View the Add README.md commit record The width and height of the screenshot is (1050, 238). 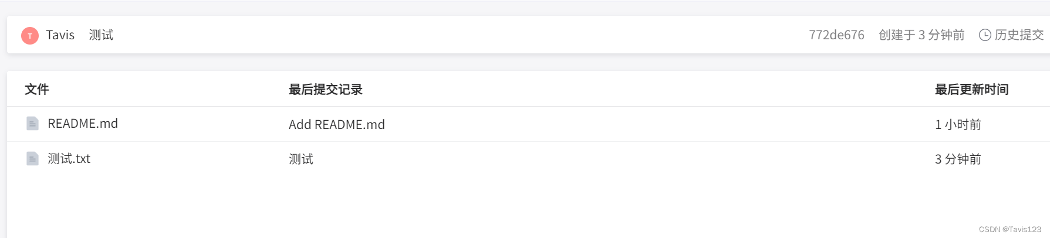(x=337, y=125)
